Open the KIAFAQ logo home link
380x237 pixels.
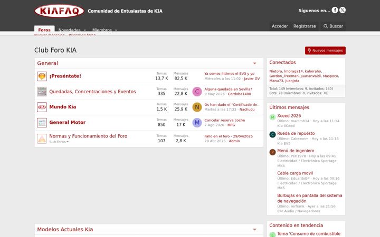(59, 11)
